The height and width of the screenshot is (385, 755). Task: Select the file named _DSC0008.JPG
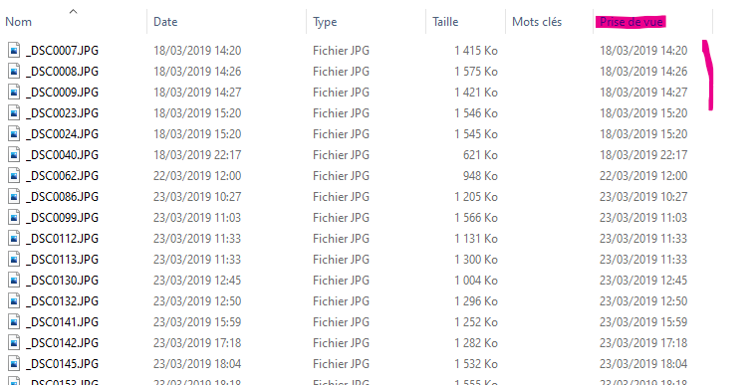tap(62, 72)
